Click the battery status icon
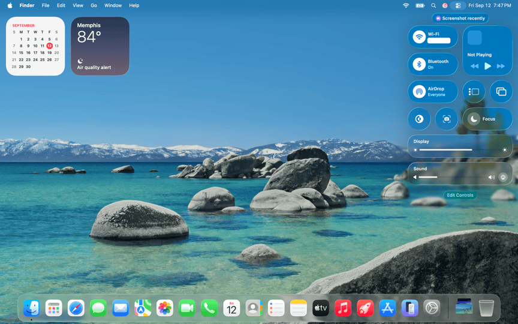The width and height of the screenshot is (518, 324). coord(420,5)
